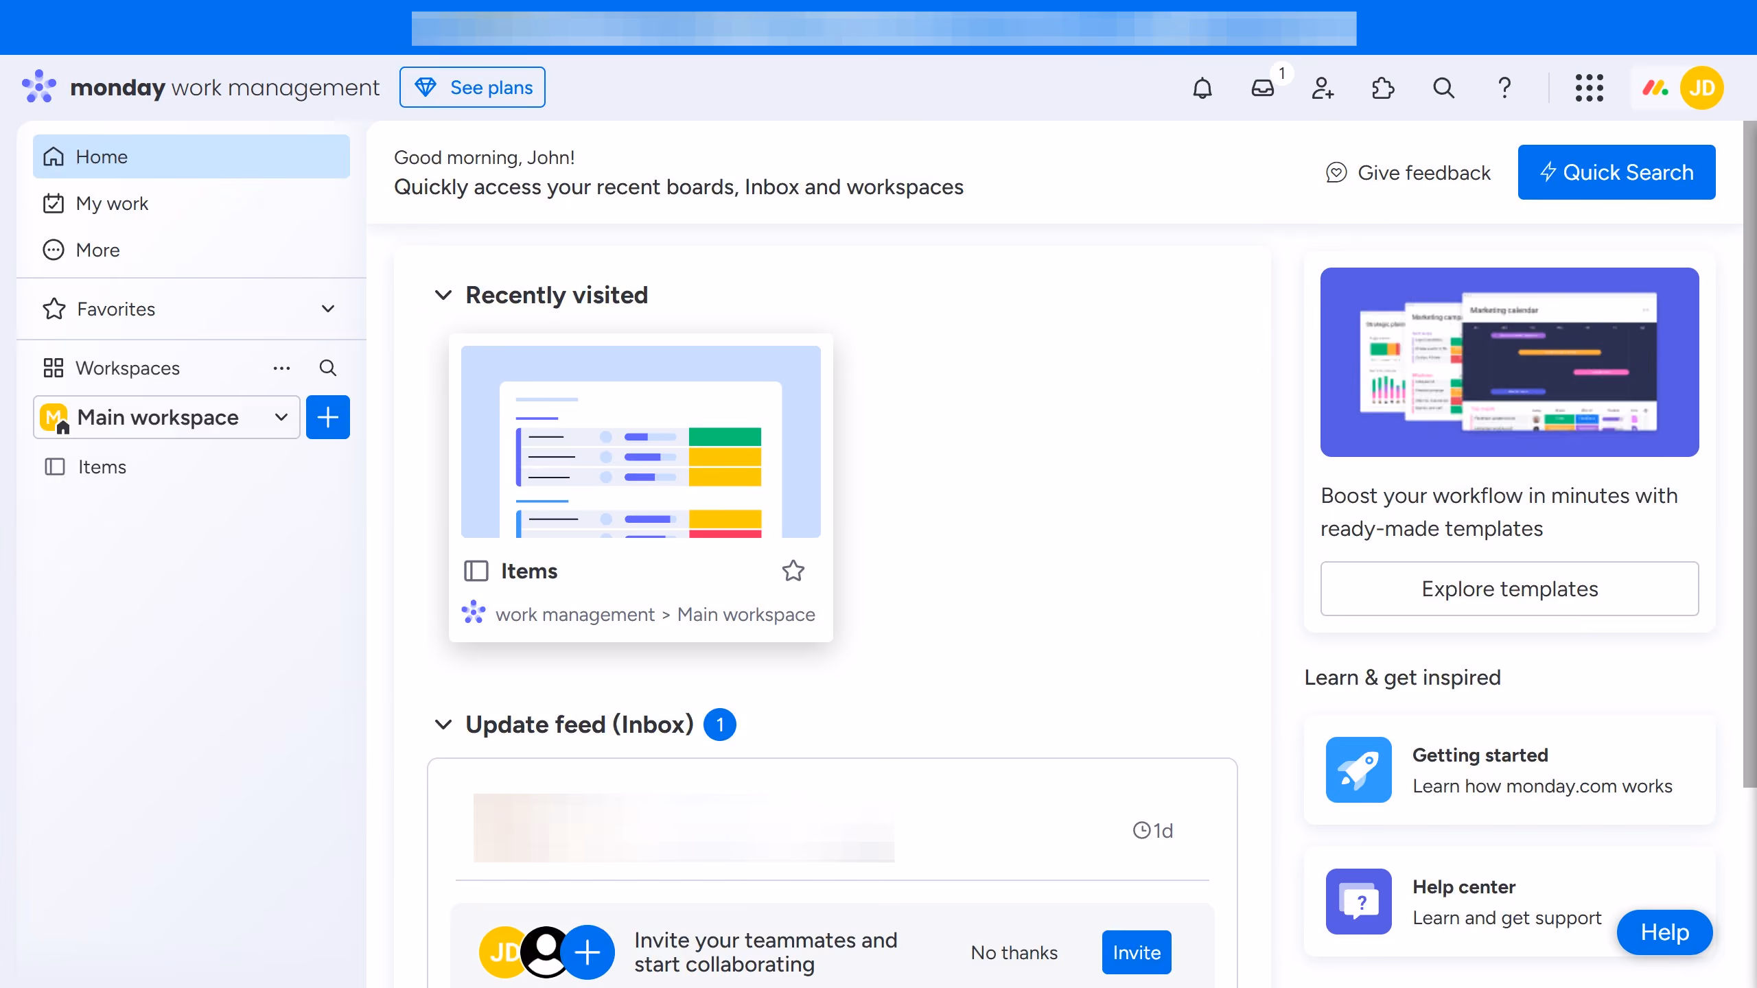Click the templates promo image

pyautogui.click(x=1509, y=362)
